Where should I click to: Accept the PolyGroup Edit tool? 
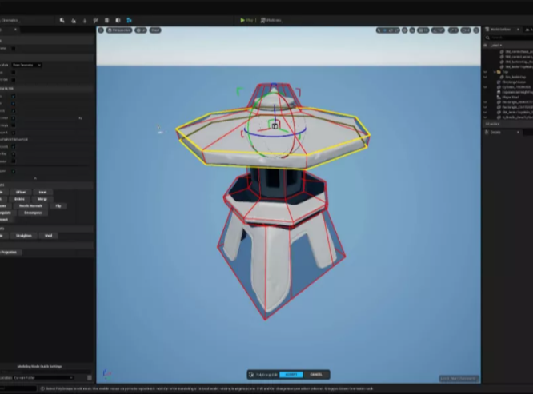291,375
